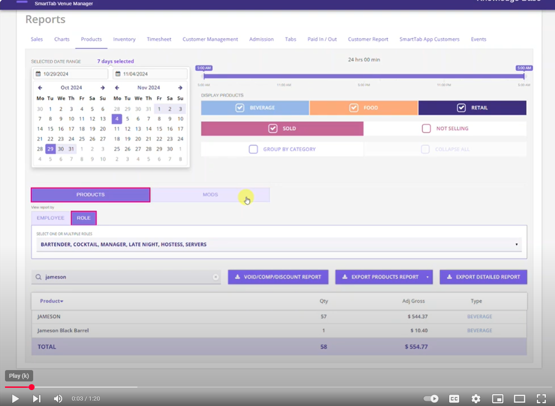This screenshot has width=555, height=406.
Task: Toggle the autoplay switch
Action: [431, 399]
